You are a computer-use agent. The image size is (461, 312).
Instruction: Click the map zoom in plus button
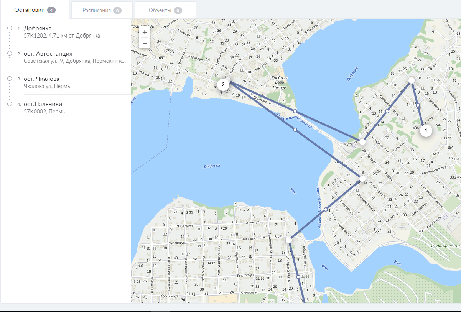(x=145, y=32)
